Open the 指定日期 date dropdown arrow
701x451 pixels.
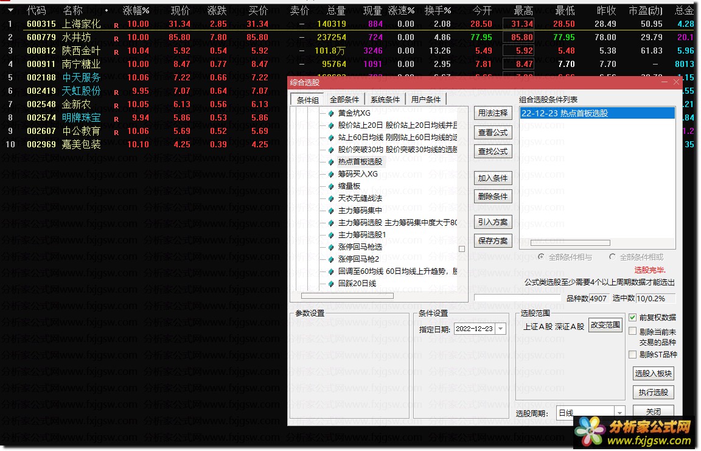(501, 329)
